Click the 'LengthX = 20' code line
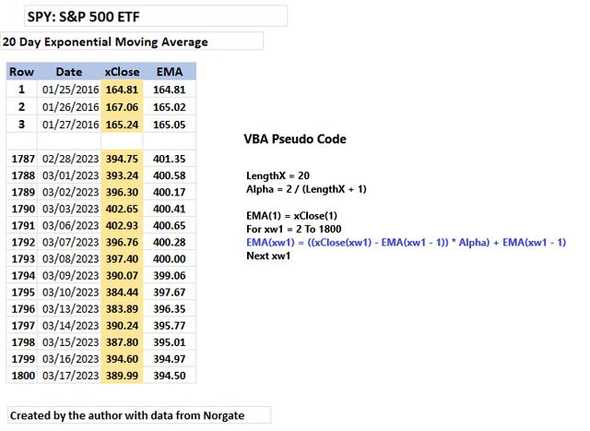Screen dimensions: 590x431 click(278, 175)
